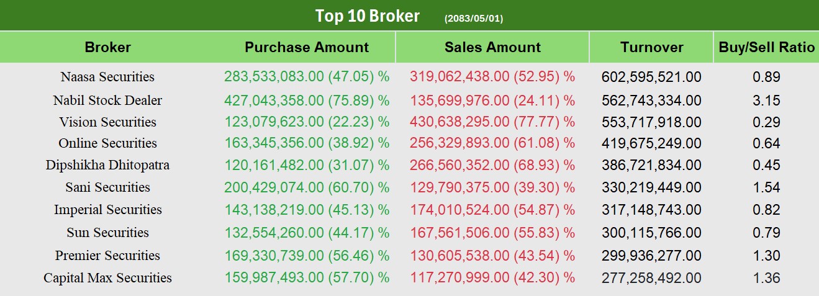Screen dimensions: 819x296
Task: Sort by Purchase Amount column header
Action: 306,47
